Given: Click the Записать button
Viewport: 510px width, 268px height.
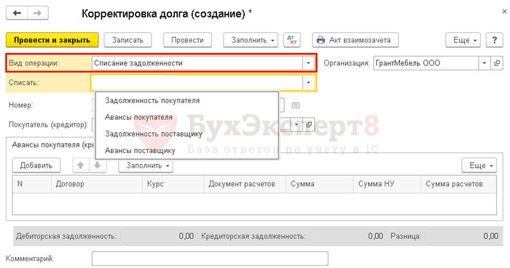Looking at the screenshot, I should (x=127, y=40).
